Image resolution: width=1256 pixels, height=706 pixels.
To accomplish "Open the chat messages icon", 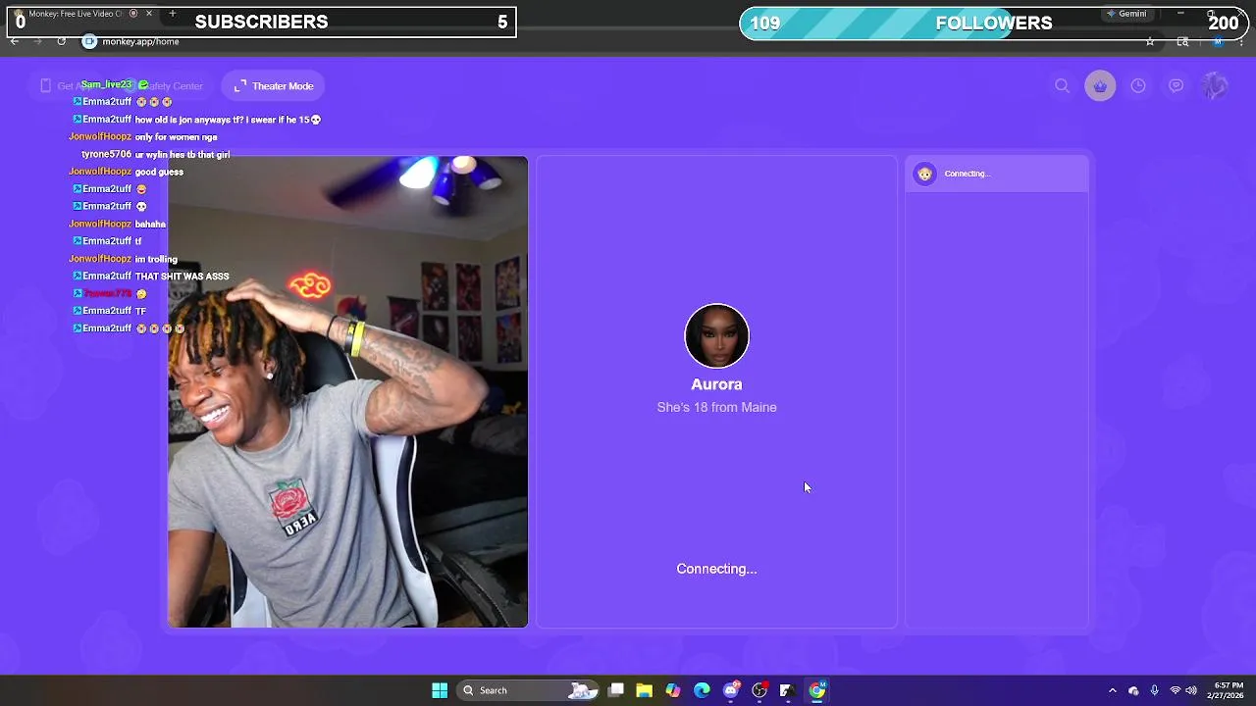I will [1176, 86].
